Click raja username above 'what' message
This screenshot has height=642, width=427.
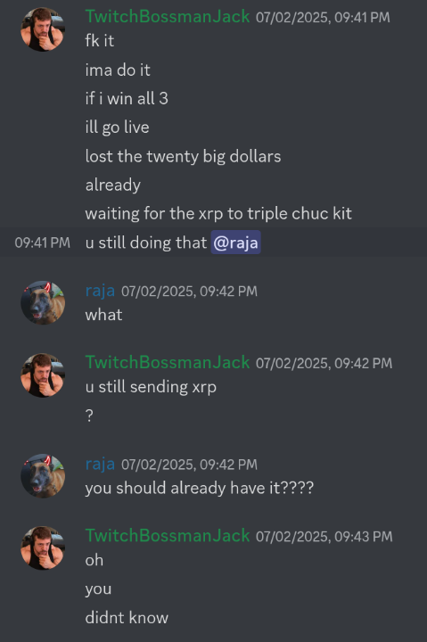(x=100, y=291)
